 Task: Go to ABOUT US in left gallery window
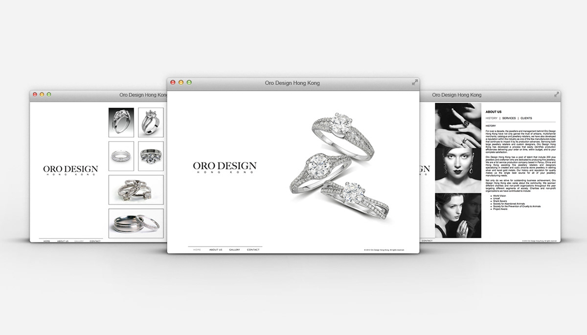click(63, 241)
